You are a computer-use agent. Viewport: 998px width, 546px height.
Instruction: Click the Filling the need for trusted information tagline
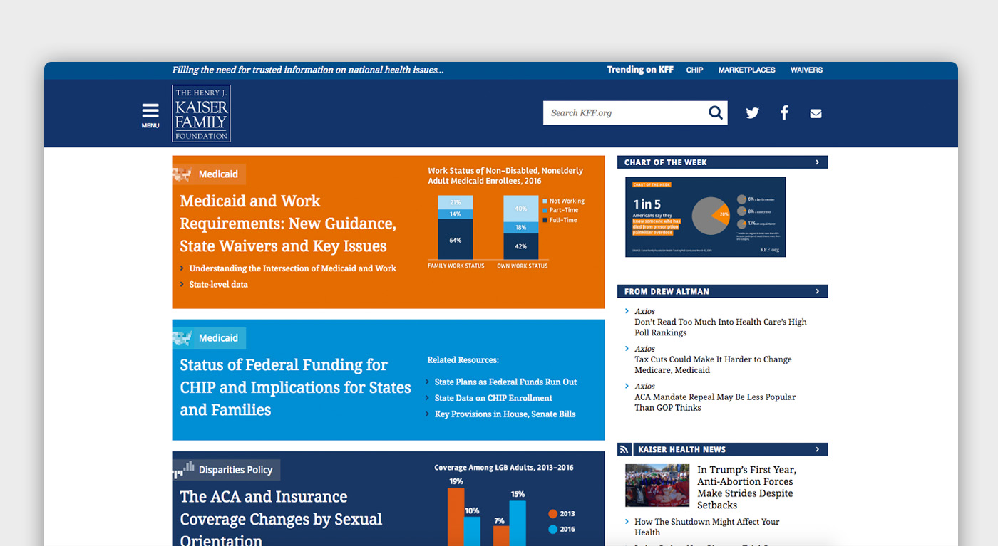(x=308, y=70)
